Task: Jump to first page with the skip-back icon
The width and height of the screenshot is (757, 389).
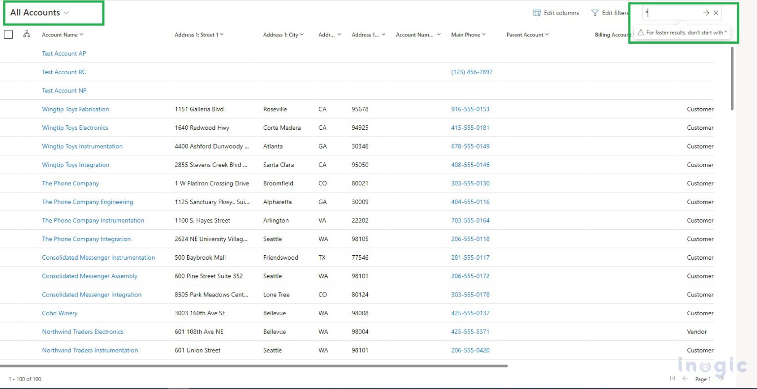Action: click(x=672, y=378)
